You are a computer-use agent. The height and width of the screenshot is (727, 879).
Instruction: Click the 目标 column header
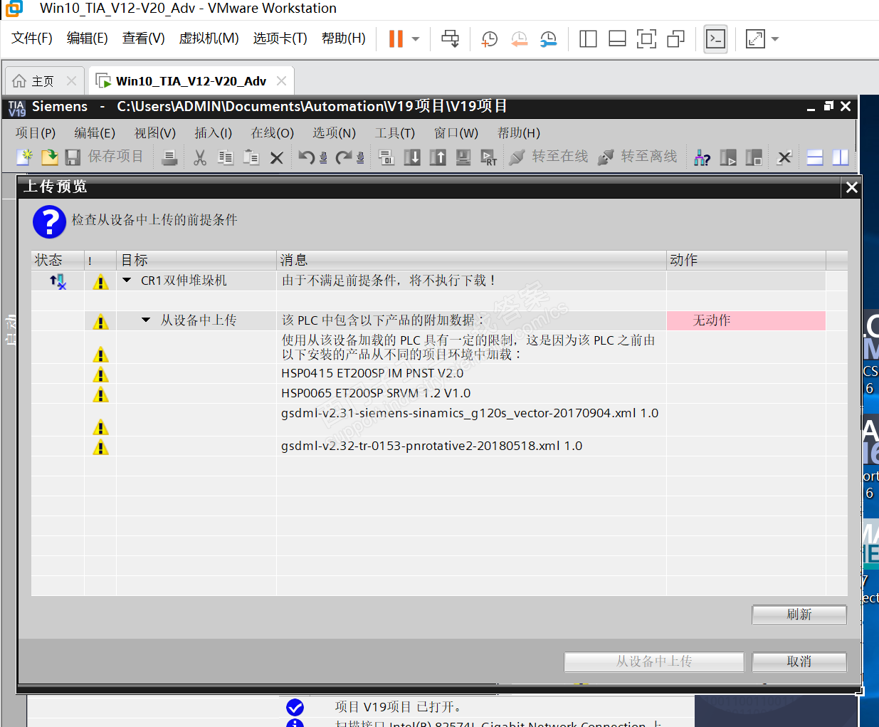(196, 260)
